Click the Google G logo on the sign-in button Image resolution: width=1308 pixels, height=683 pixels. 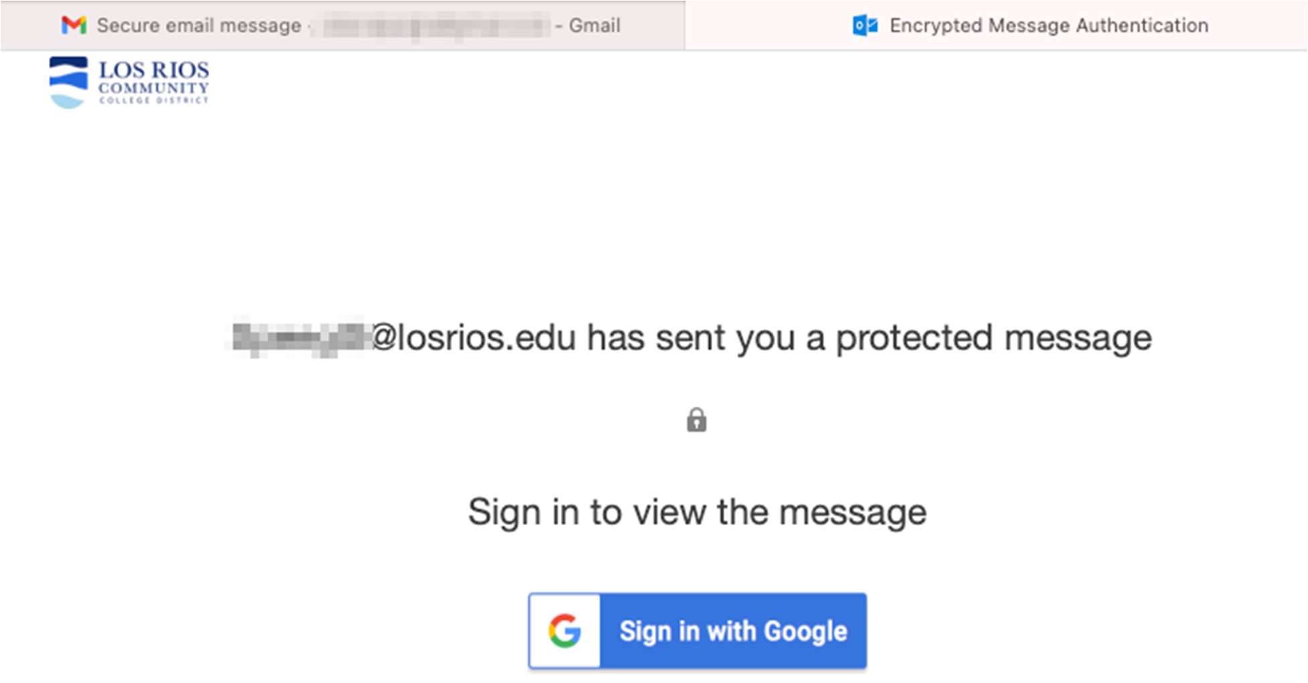(x=565, y=631)
